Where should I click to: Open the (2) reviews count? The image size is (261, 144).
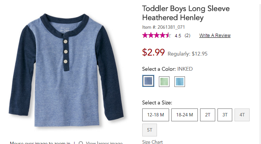[x=187, y=36]
